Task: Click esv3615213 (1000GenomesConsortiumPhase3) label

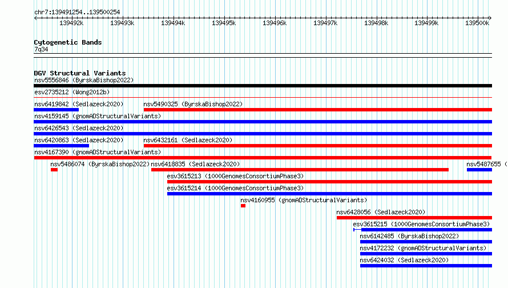Action: (x=235, y=176)
